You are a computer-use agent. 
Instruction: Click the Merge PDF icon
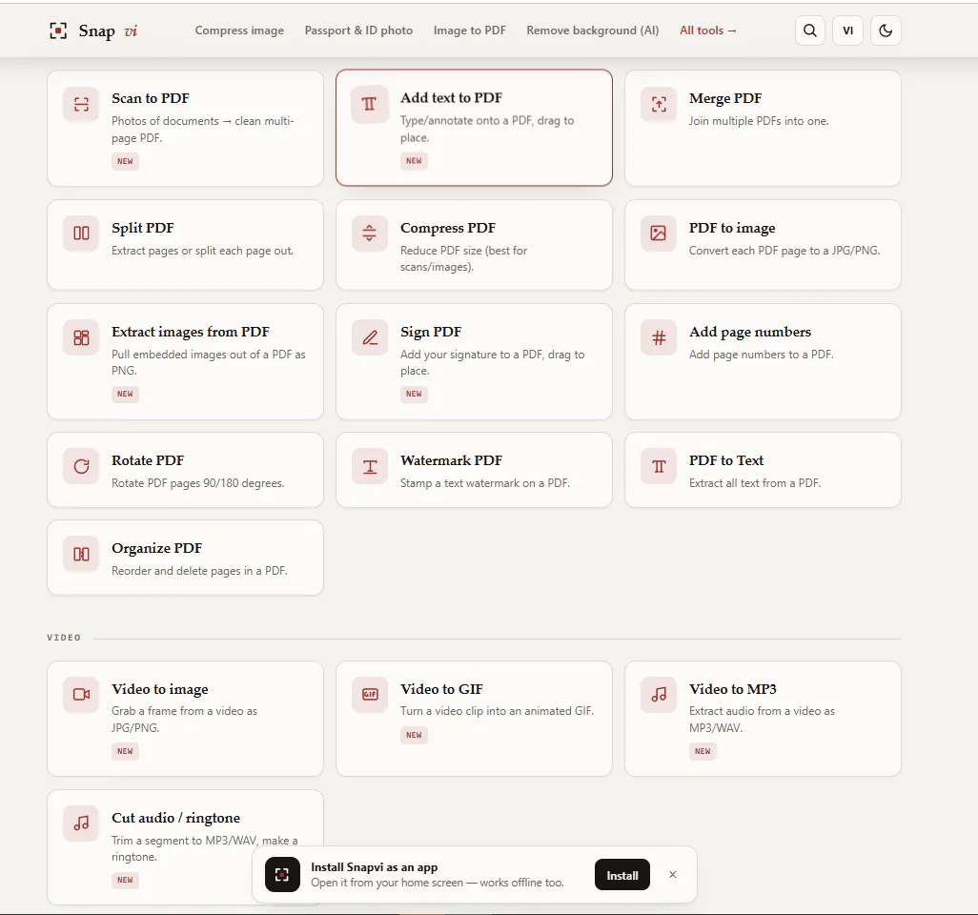coord(659,104)
